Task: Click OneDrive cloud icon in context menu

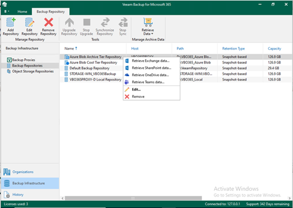Action: 127,75
